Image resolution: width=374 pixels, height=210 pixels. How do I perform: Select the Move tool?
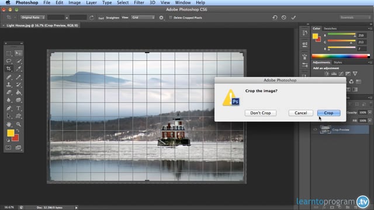click(18, 53)
